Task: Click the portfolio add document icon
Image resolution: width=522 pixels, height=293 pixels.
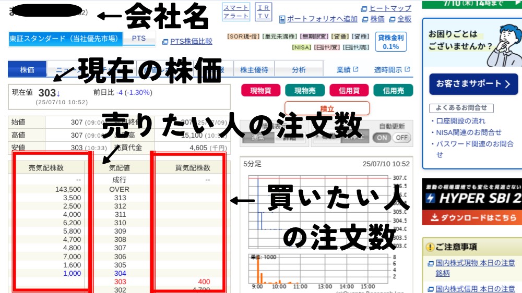Action: click(282, 20)
